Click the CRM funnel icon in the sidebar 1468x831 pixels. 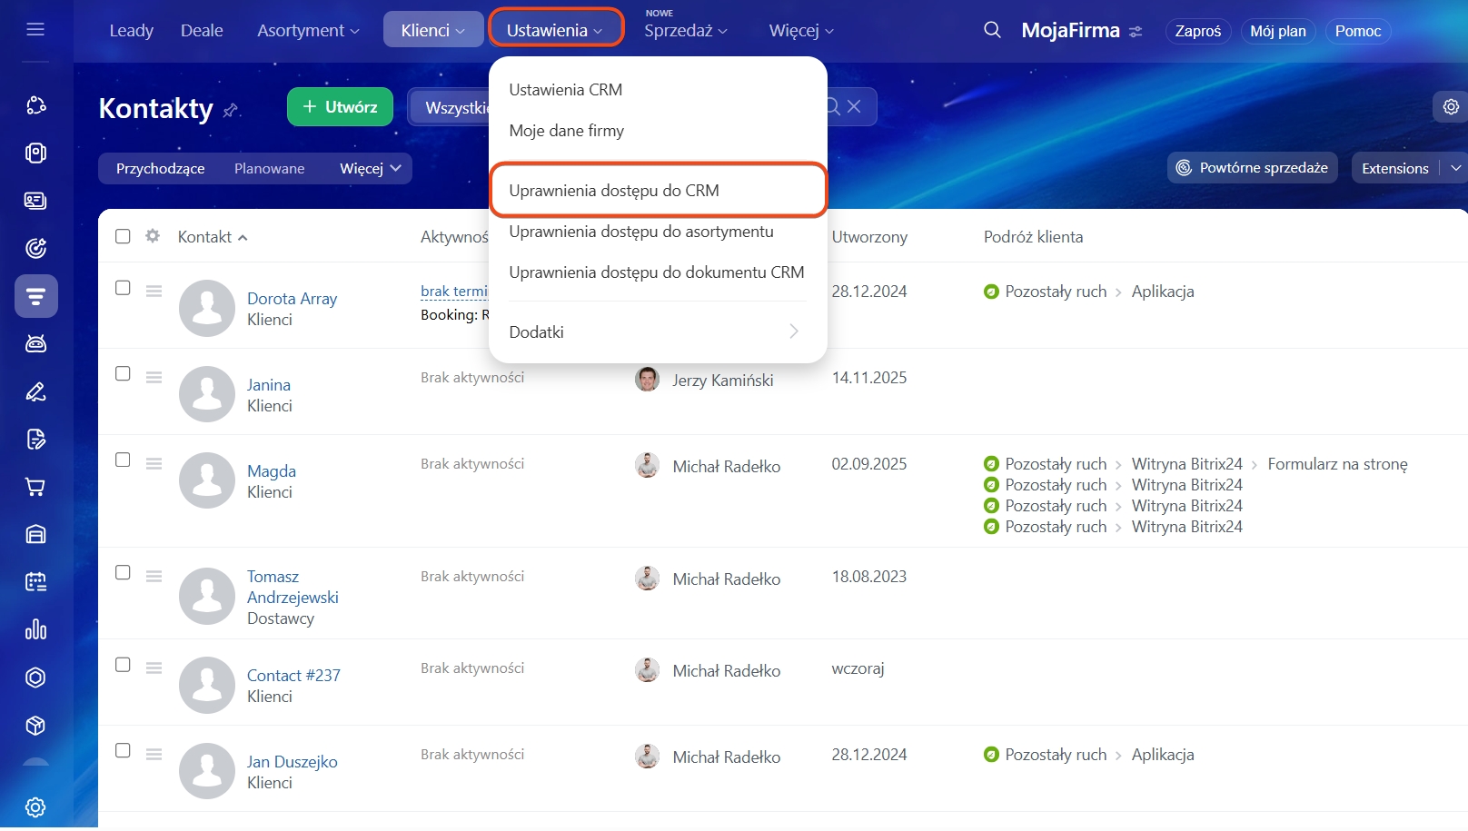[35, 296]
